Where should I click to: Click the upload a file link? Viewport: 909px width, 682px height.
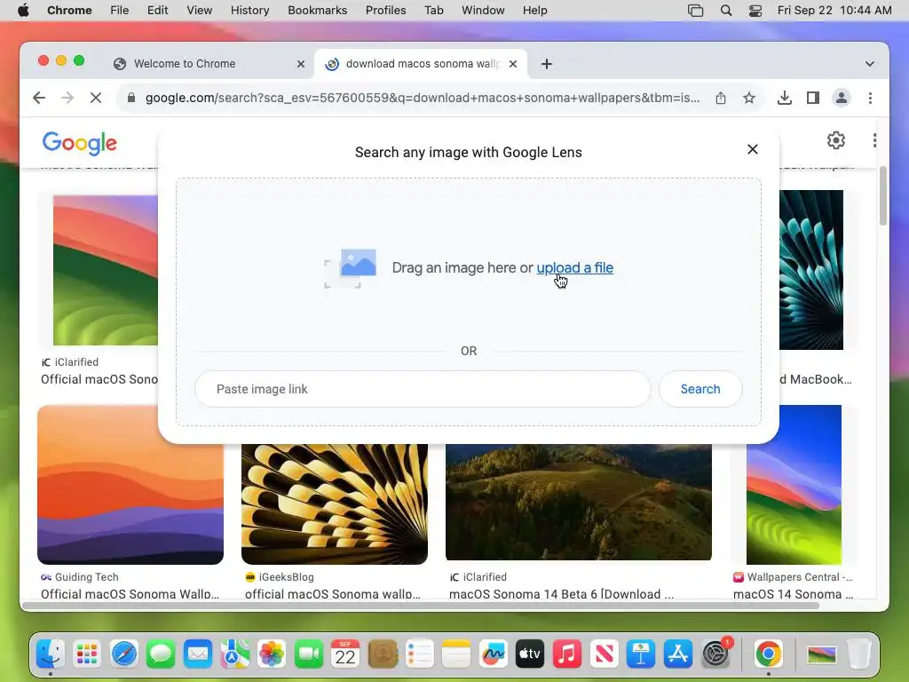[575, 268]
